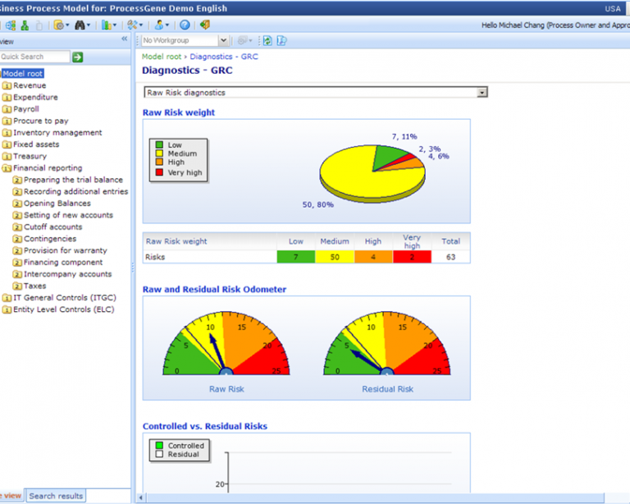
Task: Click the blue Help question mark icon
Action: [x=185, y=25]
